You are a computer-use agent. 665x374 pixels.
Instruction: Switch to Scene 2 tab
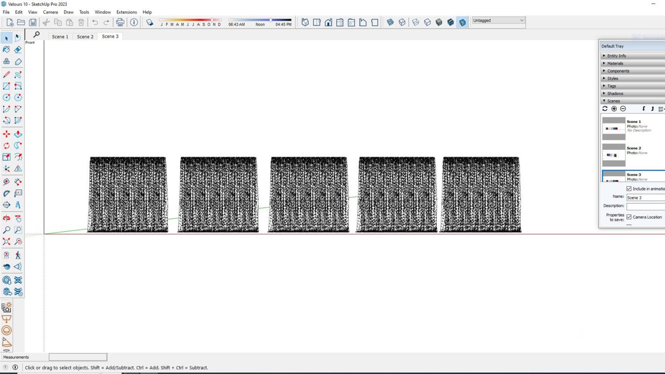click(x=85, y=36)
